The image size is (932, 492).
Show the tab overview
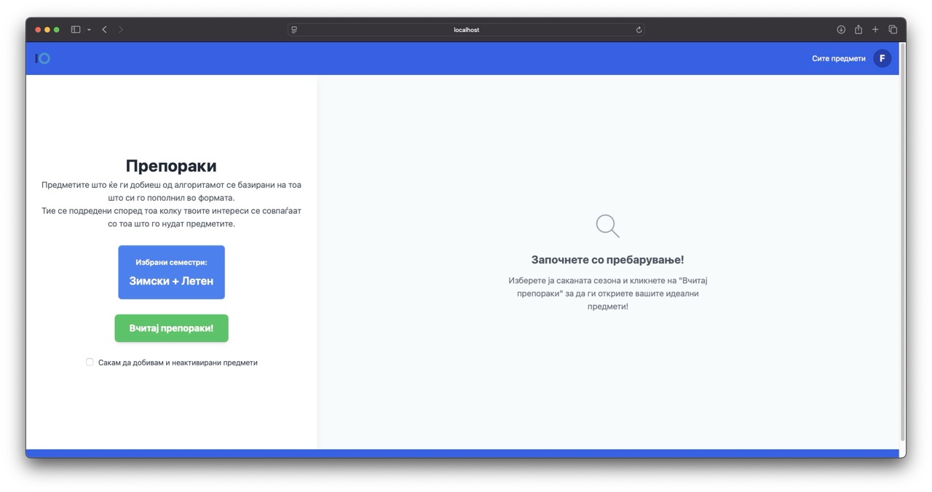point(893,30)
